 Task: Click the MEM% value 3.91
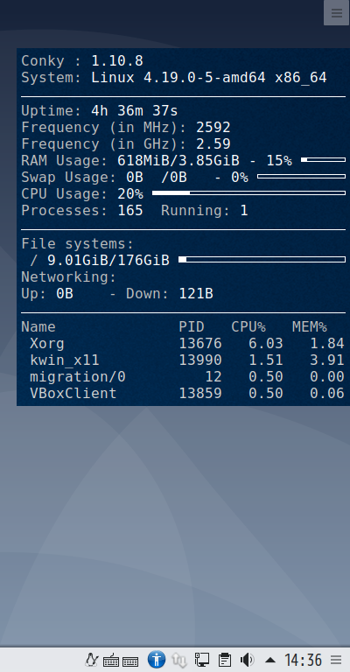point(327,360)
